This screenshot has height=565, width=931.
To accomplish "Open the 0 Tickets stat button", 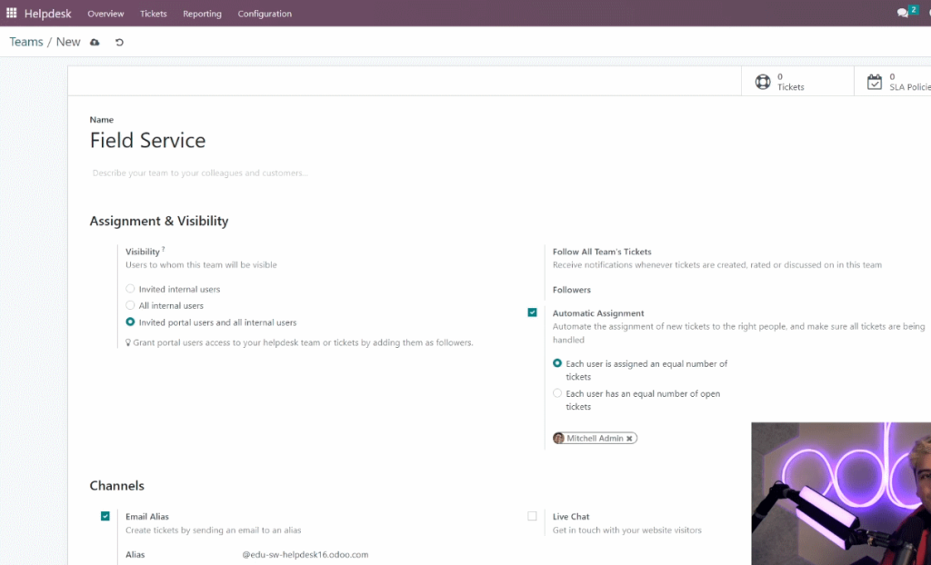I will [x=797, y=82].
